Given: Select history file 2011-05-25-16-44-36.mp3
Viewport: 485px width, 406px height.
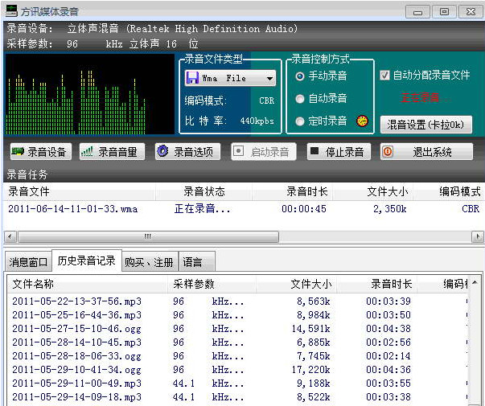Looking at the screenshot, I should pos(76,315).
